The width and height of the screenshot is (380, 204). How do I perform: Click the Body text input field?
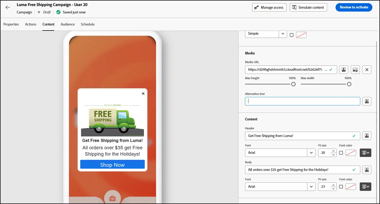(303, 170)
